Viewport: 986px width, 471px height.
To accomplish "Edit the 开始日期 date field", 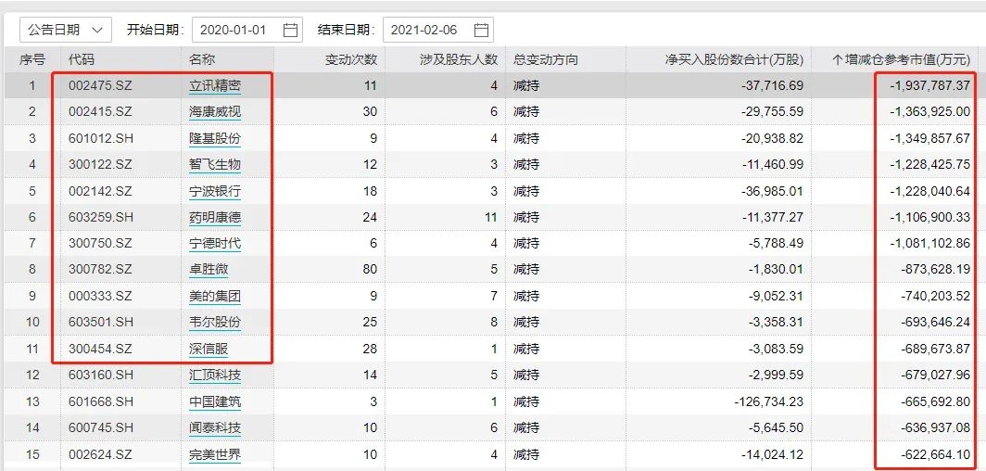I will pos(247,30).
